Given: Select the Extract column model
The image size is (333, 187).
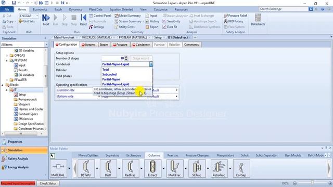Looking at the screenshot, I should pos(152,168).
